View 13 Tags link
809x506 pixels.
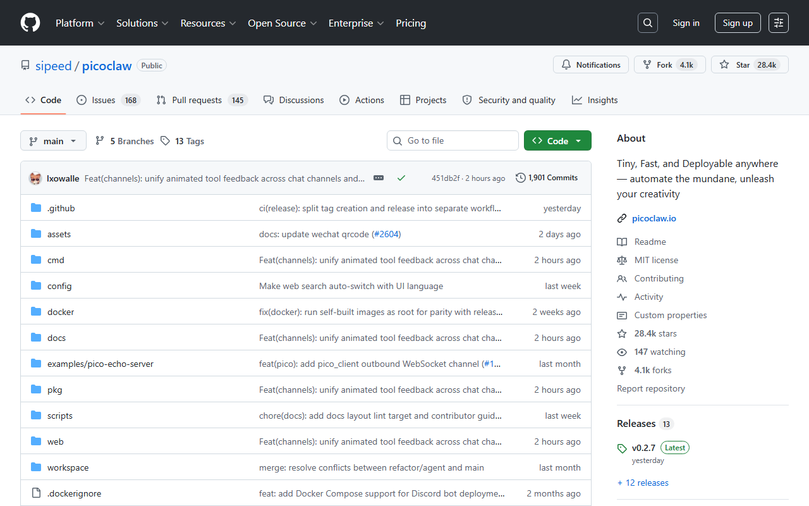point(182,141)
